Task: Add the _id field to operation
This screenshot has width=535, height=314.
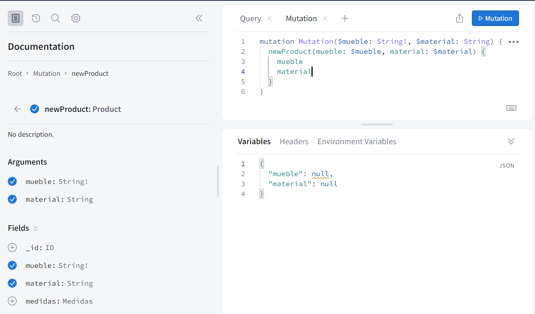Action: 12,247
